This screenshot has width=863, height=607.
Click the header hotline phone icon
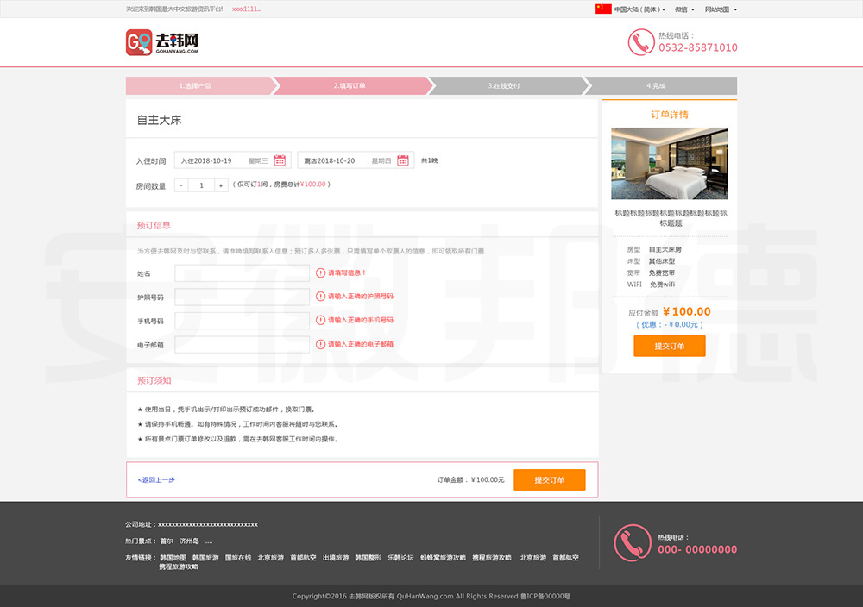640,42
